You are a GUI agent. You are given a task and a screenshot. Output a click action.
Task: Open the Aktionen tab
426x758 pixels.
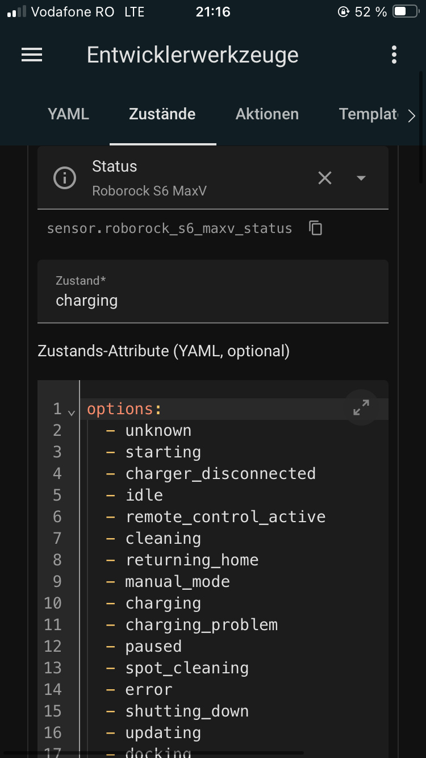coord(267,114)
